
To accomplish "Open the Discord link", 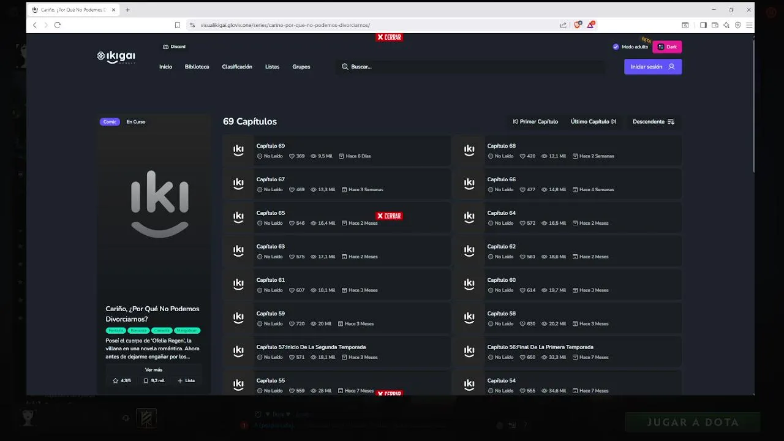I will click(174, 47).
